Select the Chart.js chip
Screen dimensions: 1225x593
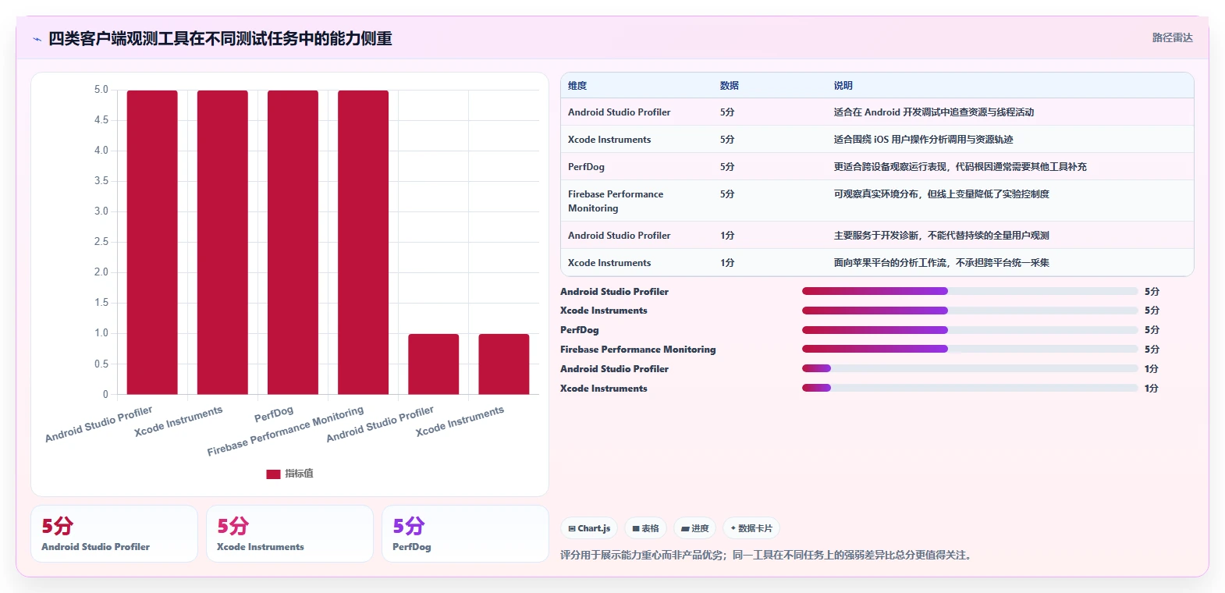pos(589,528)
